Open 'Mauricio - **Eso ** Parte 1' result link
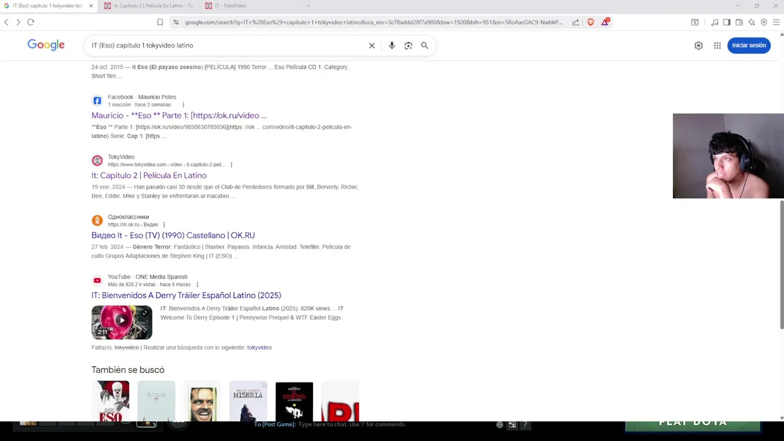Screen dimensions: 784x441 tap(179, 115)
